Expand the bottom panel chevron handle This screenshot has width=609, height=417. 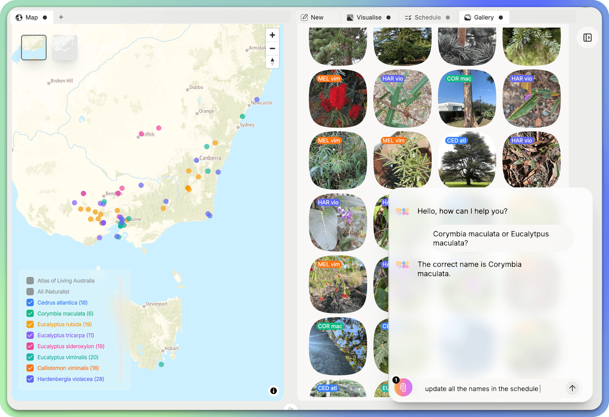tap(291, 408)
